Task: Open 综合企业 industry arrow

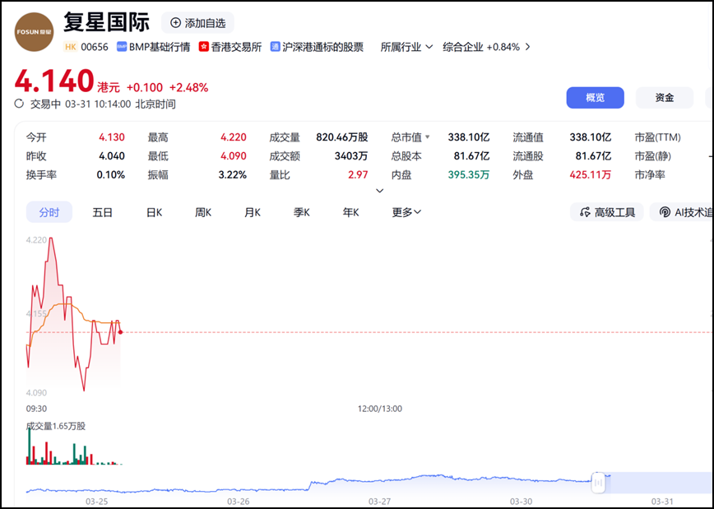Action: [528, 47]
